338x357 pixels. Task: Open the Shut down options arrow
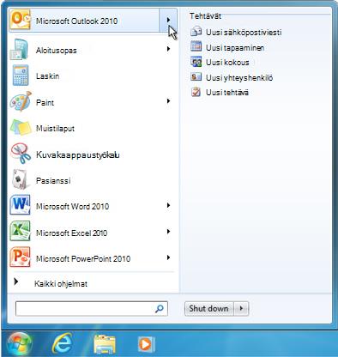241,308
